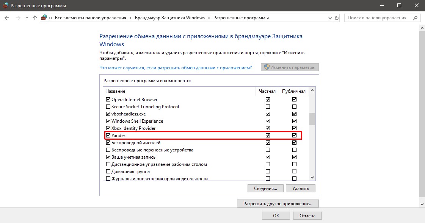Viewport: 425px width, 223px height.
Task: Click the Разрешить другое приложение button
Action: pyautogui.click(x=278, y=204)
